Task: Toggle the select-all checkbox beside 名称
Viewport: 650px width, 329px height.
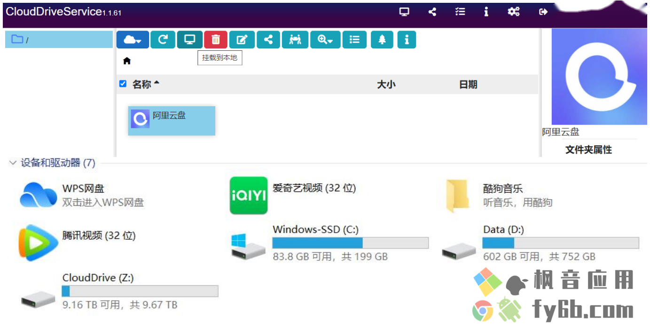Action: click(123, 84)
